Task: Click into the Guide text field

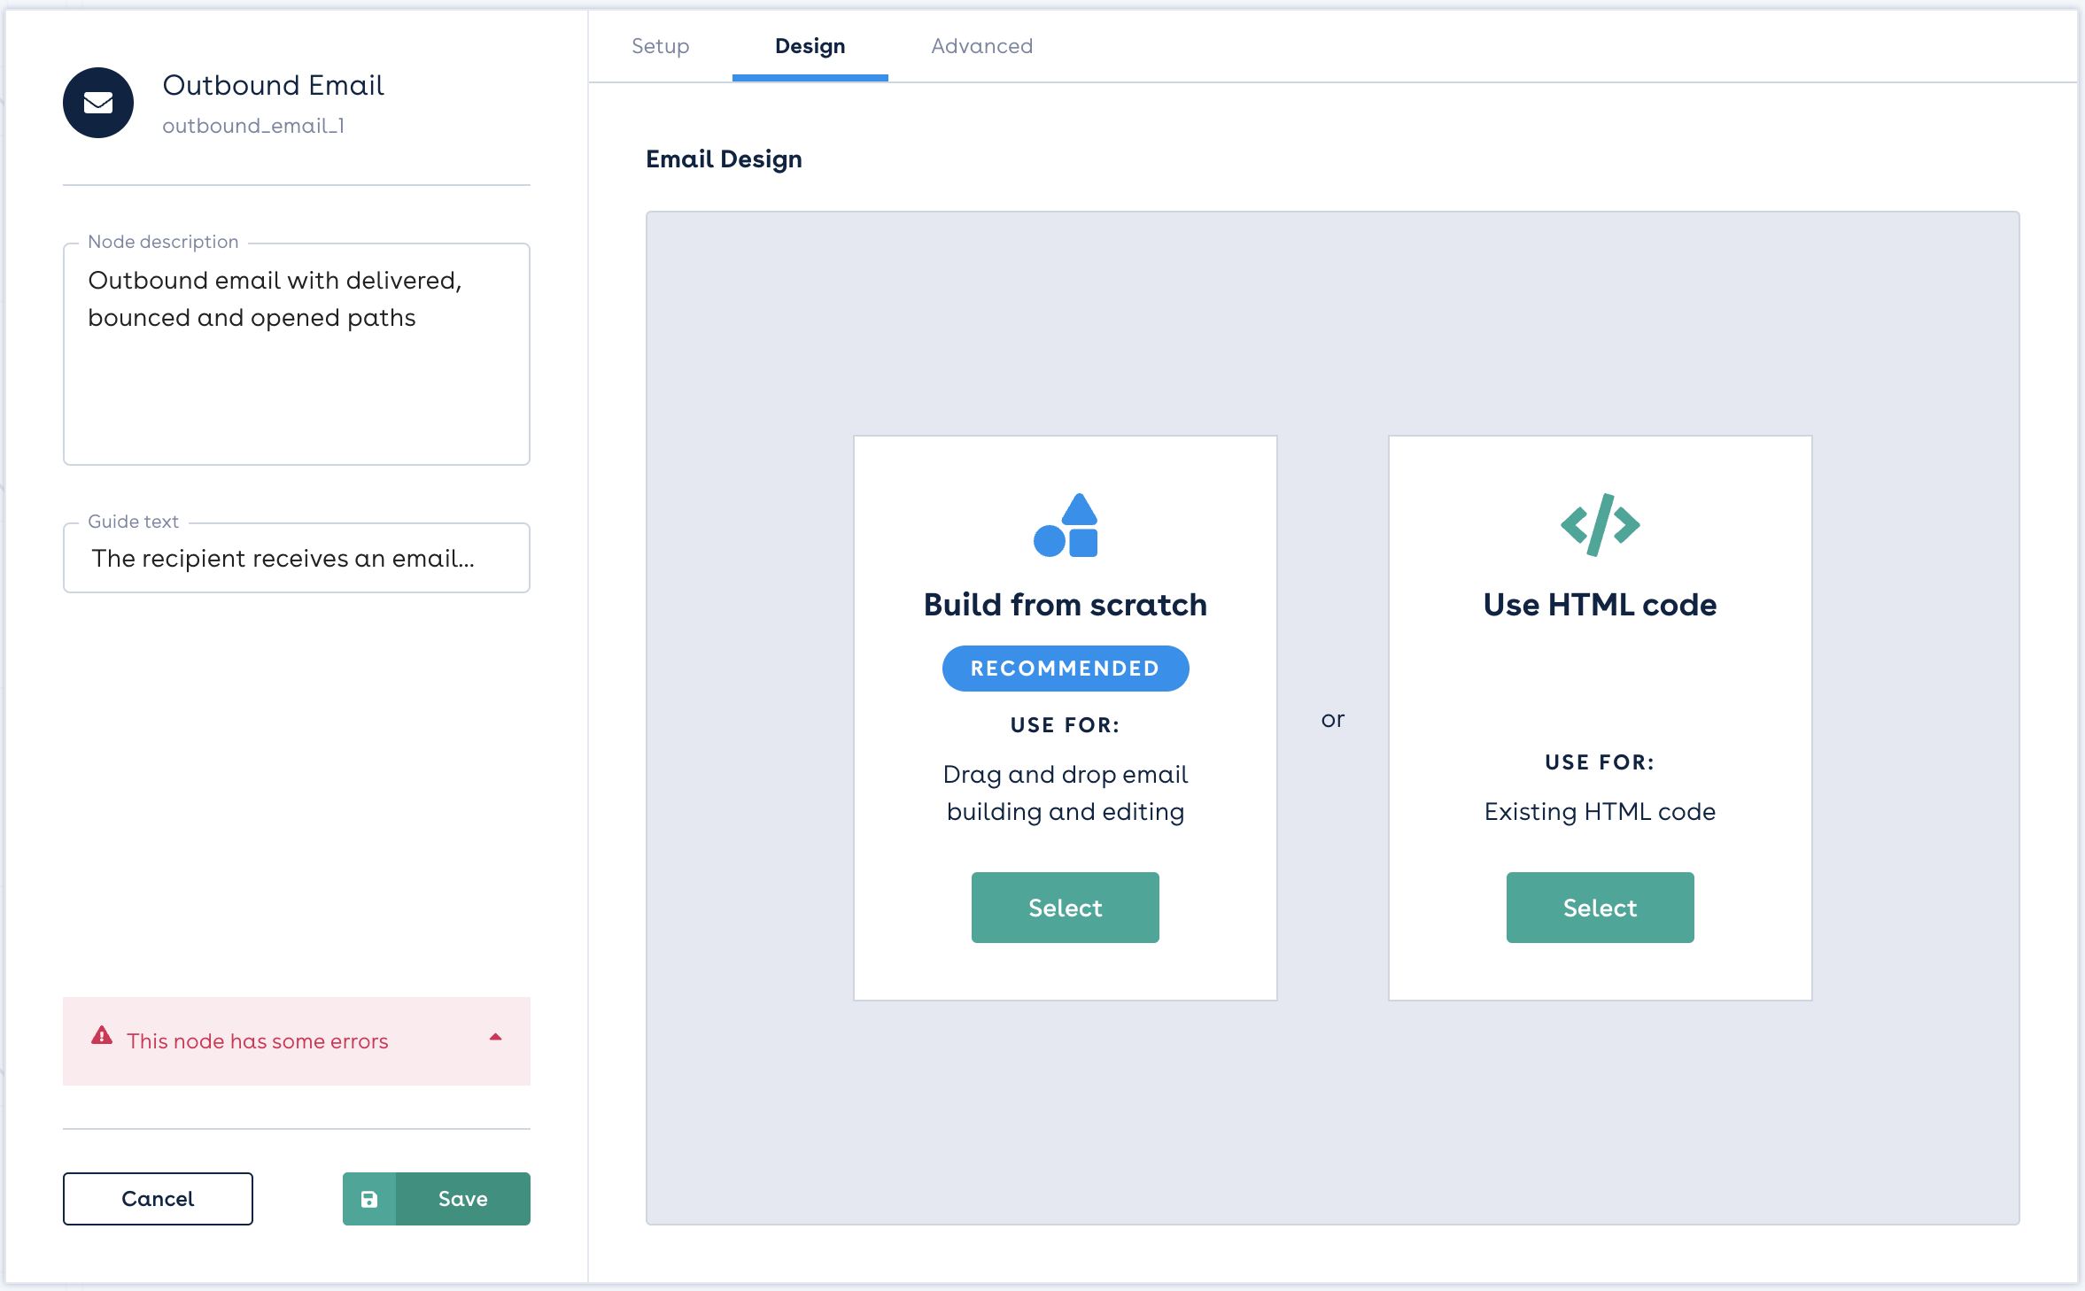Action: pyautogui.click(x=297, y=558)
